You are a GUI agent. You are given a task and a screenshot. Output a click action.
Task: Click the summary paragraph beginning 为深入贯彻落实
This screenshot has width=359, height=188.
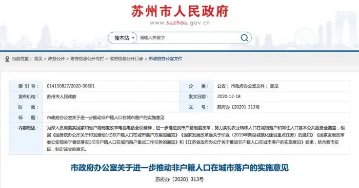[x=196, y=138]
